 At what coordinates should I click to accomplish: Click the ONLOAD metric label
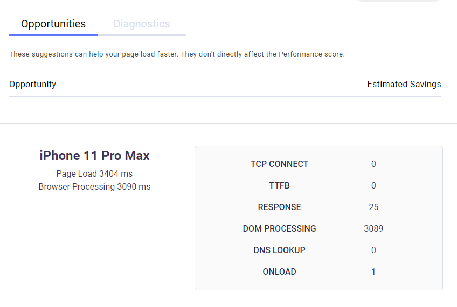[279, 271]
